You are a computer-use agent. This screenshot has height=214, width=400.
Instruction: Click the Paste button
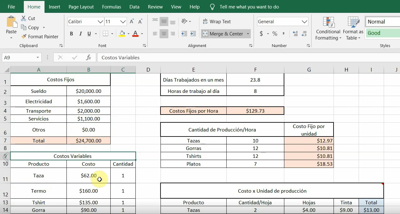[11, 24]
